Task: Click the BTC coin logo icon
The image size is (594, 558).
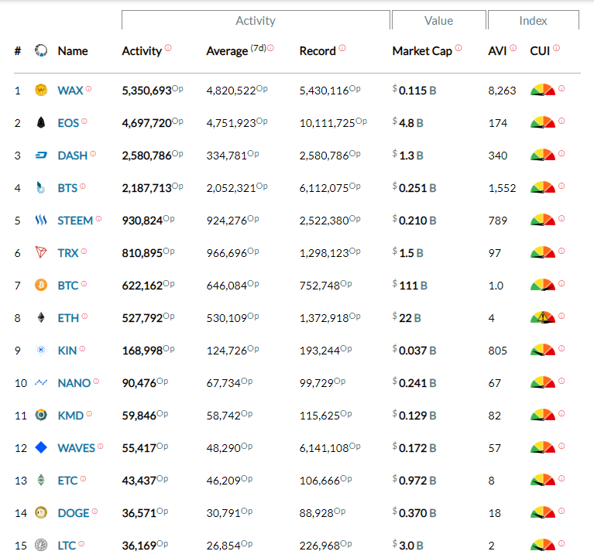Action: click(x=41, y=285)
